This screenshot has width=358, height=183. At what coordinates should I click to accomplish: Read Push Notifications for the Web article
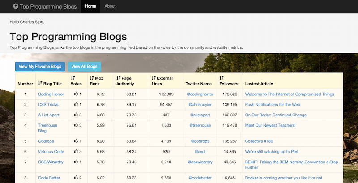(x=273, y=105)
